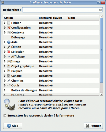This screenshot has height=132, width=106.
Task: Click the Configuration tools icon
Action: (9, 28)
